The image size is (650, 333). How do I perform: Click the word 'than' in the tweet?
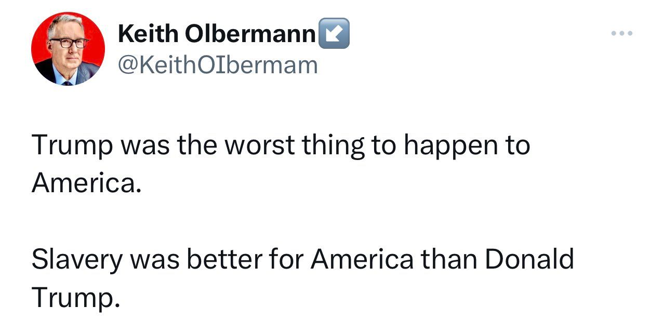click(x=449, y=260)
